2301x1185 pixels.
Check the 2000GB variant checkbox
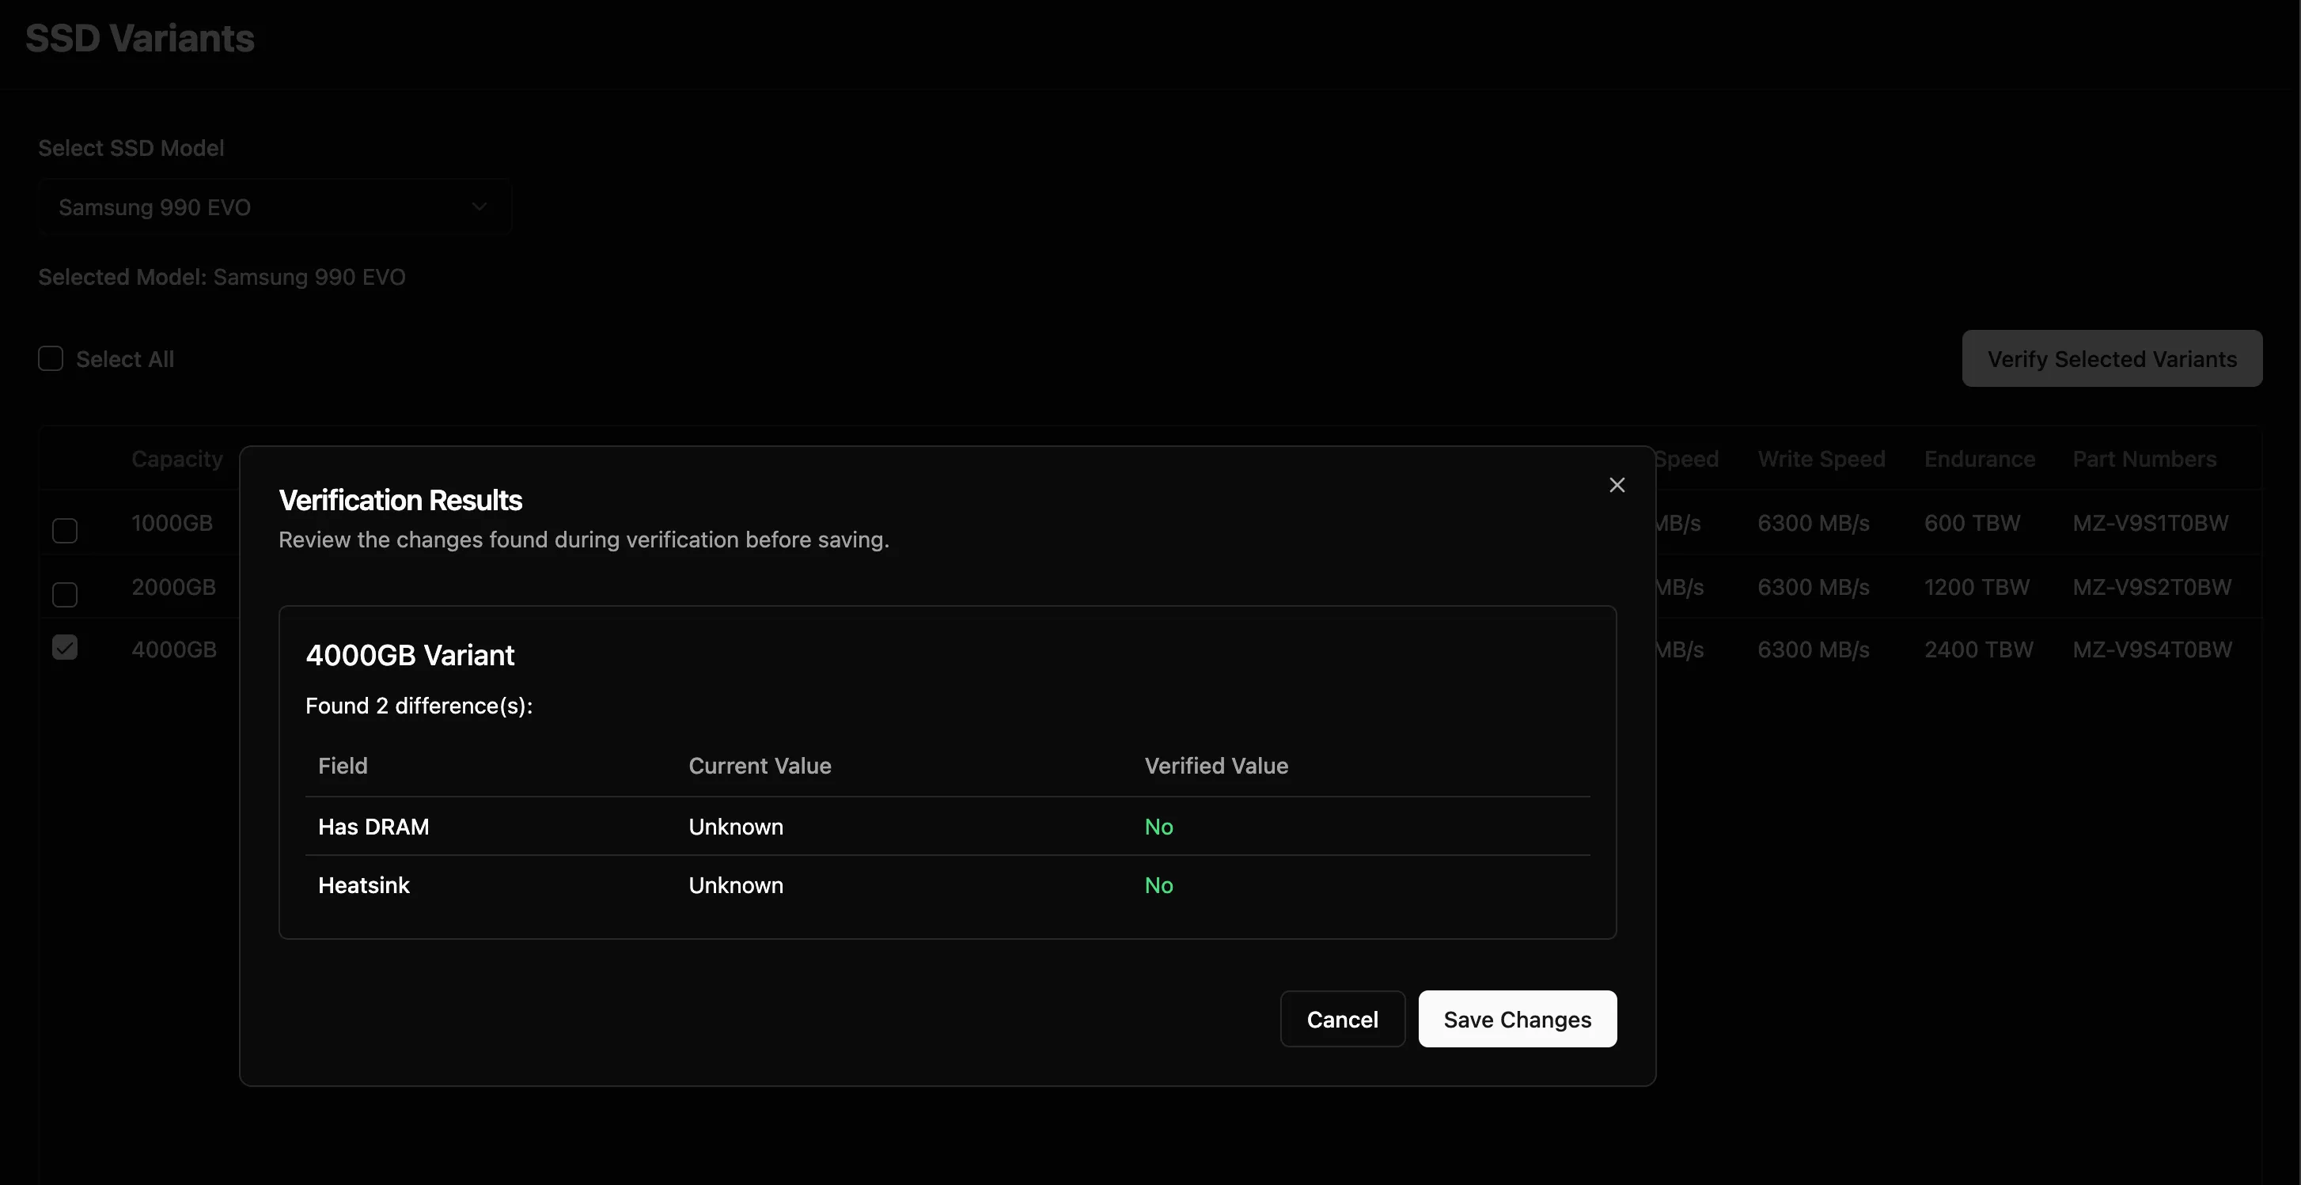point(64,594)
